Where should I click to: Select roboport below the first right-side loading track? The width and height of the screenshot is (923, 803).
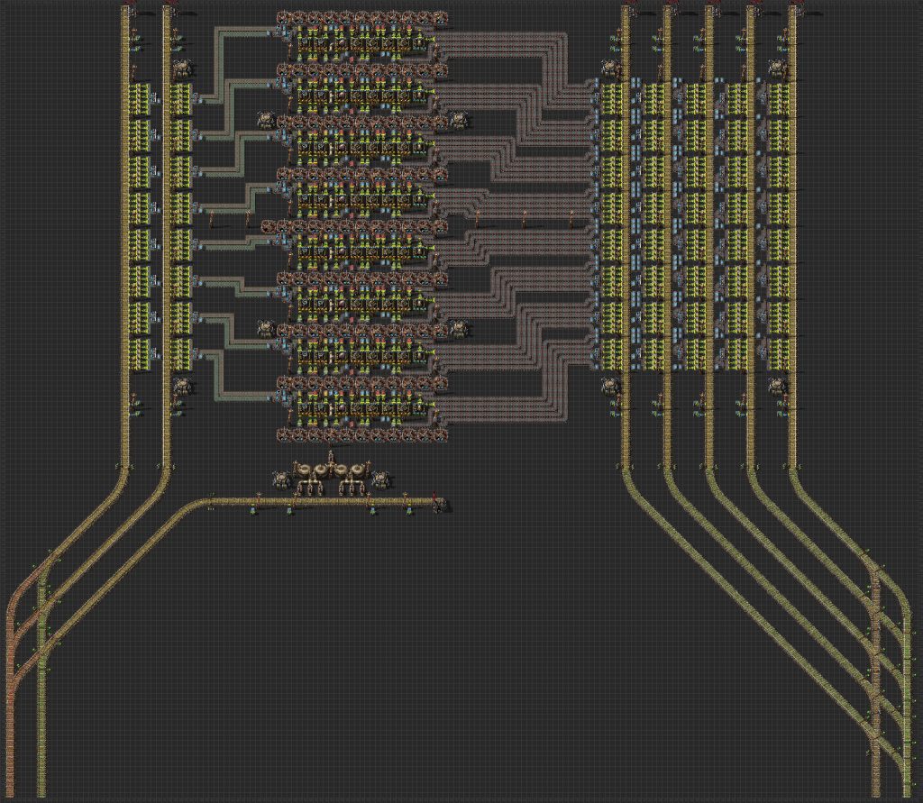pos(610,387)
